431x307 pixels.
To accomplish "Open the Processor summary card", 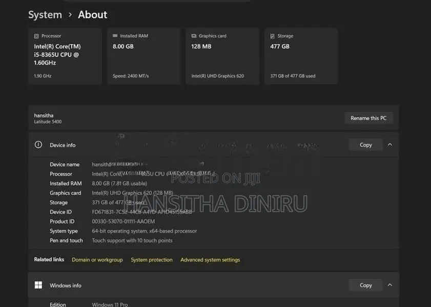I will point(65,56).
